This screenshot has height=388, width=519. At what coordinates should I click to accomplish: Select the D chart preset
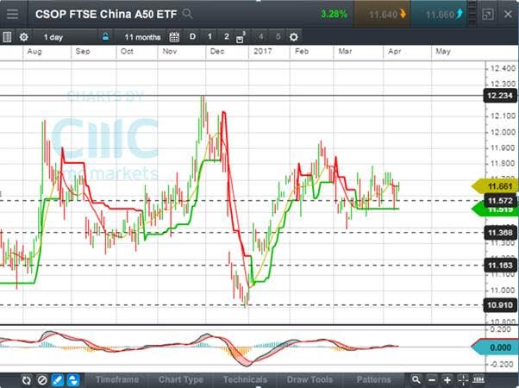(x=192, y=37)
